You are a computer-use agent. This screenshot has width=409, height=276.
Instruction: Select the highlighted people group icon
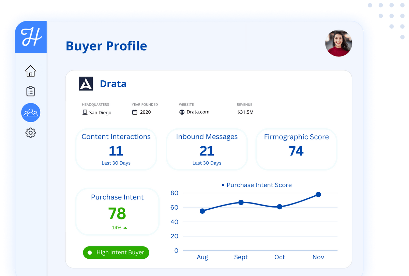[31, 112]
